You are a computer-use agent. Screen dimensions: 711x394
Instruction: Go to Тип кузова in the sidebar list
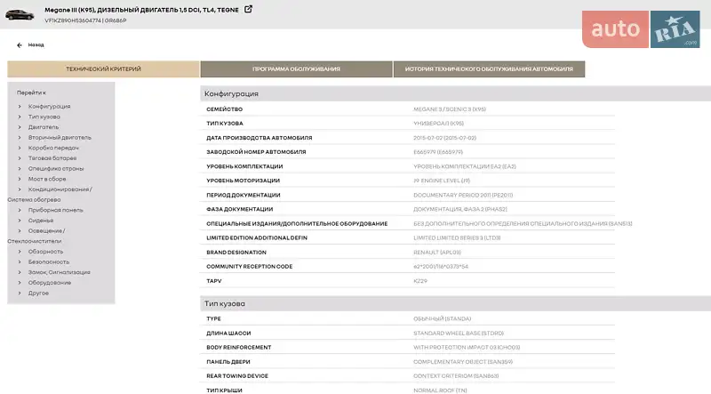(44, 117)
